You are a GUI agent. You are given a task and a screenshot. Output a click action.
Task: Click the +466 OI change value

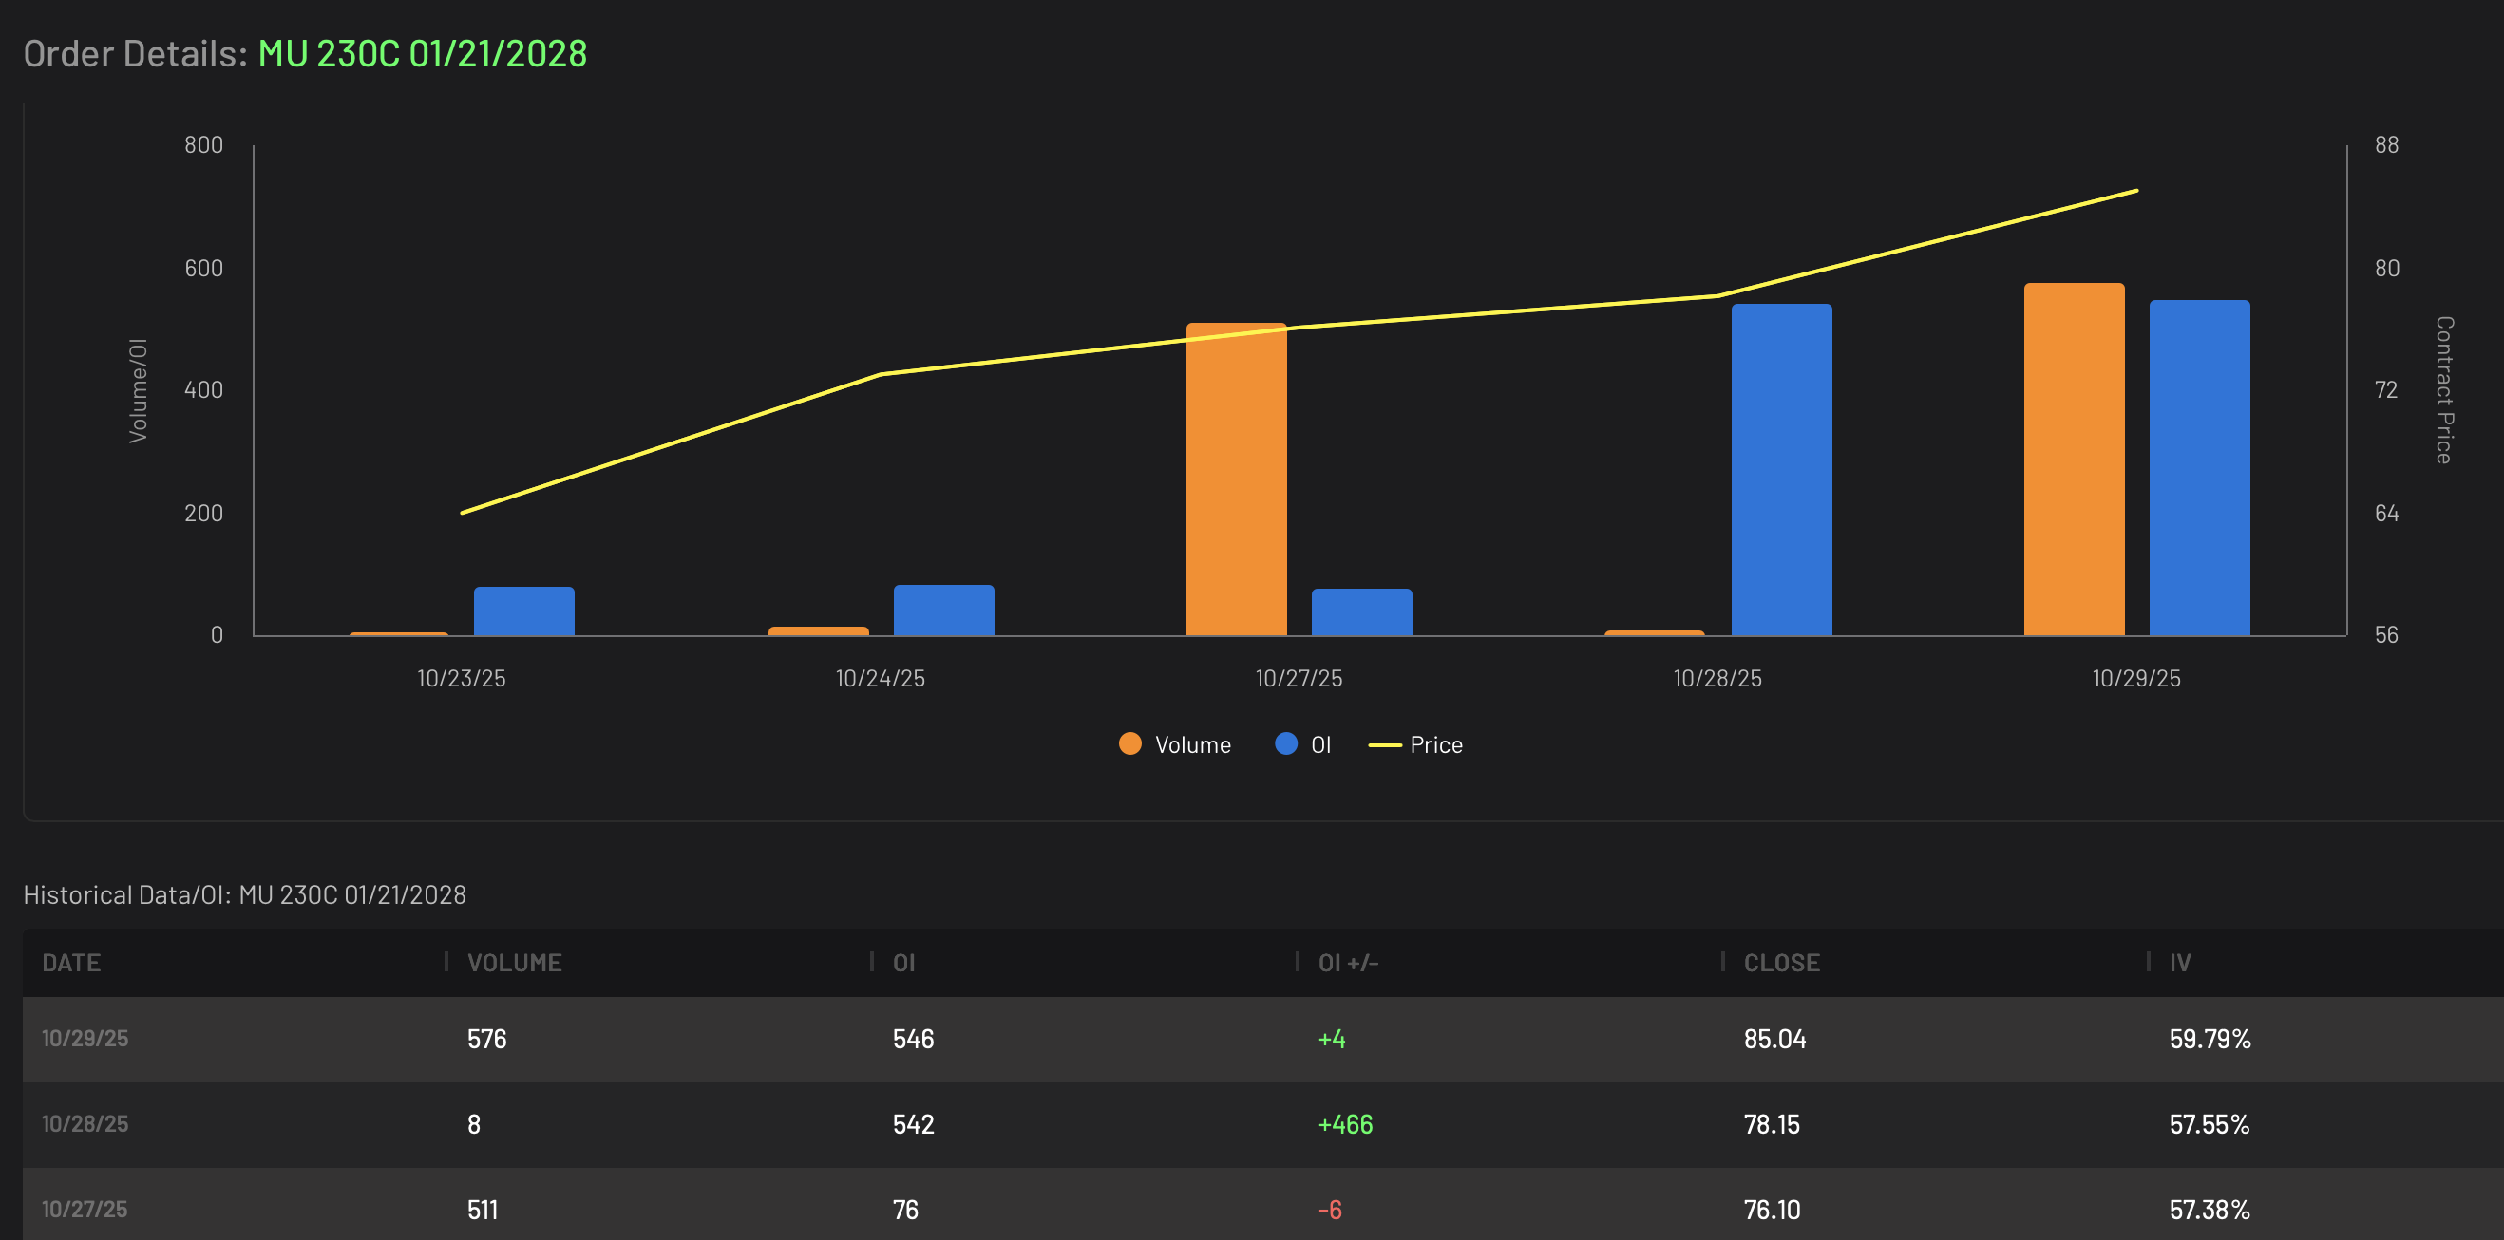pos(1345,1124)
